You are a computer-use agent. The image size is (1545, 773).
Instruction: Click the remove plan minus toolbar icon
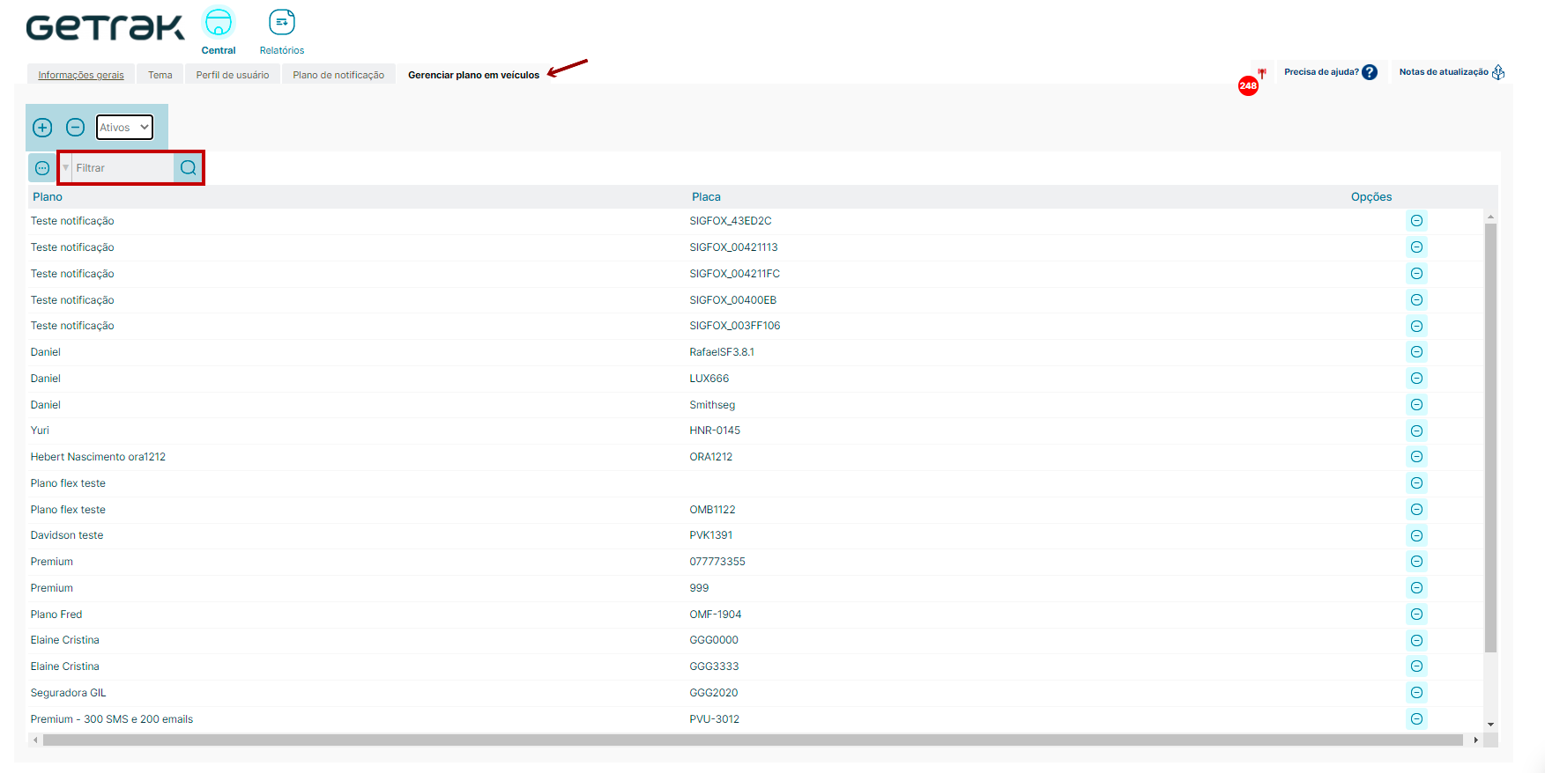click(76, 128)
